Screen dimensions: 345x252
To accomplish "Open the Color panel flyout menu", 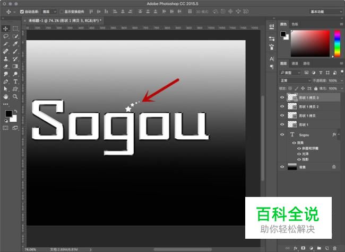I will tap(341, 24).
